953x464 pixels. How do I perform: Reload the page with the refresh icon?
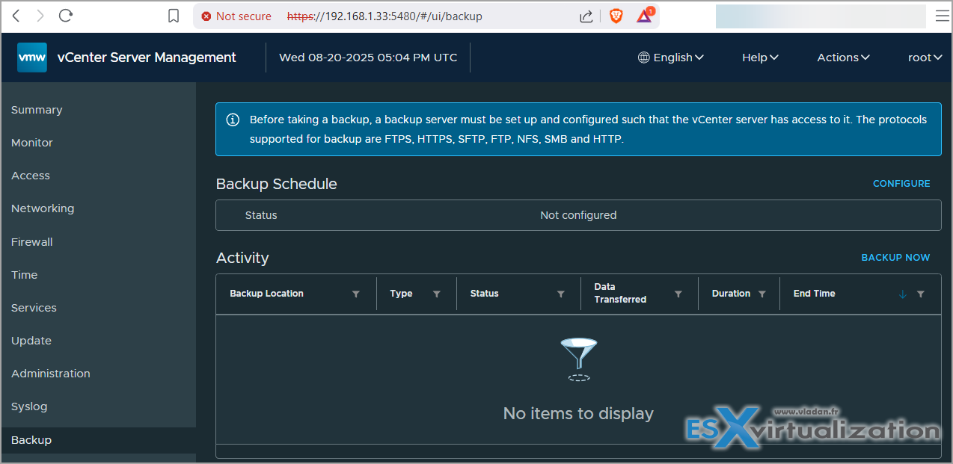click(x=66, y=16)
